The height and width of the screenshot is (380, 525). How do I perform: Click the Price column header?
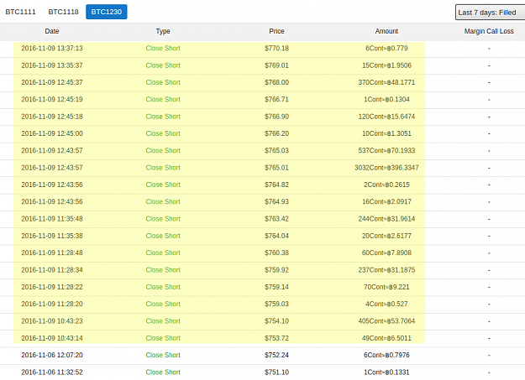coord(276,31)
